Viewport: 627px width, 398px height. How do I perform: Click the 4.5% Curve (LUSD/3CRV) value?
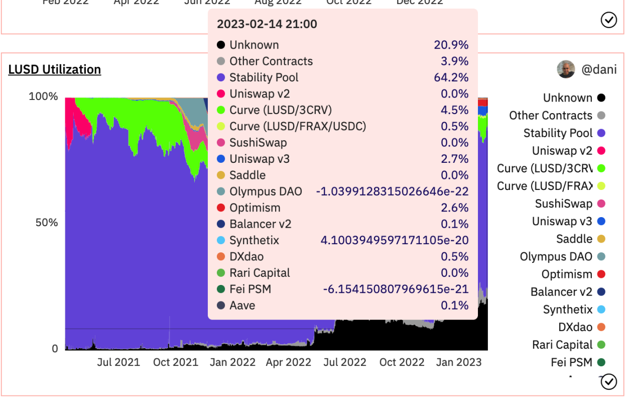[454, 110]
